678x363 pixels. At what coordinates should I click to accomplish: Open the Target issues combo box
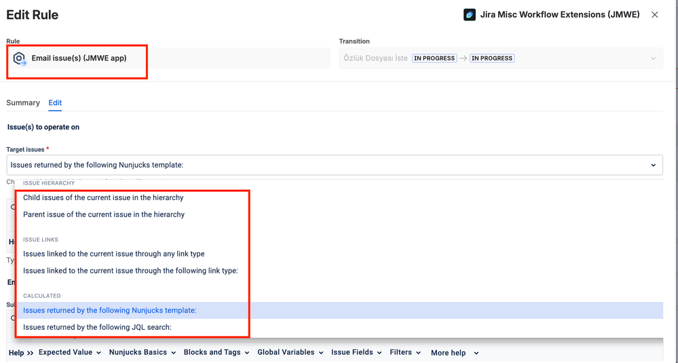coord(334,165)
